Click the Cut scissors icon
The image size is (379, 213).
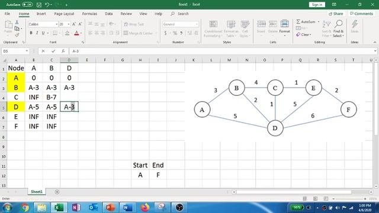point(17,22)
